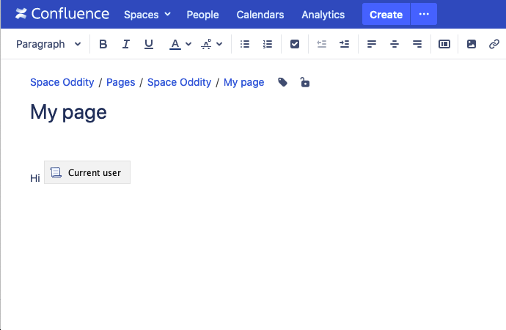506x330 pixels.
Task: Toggle italic formatting
Action: 126,44
